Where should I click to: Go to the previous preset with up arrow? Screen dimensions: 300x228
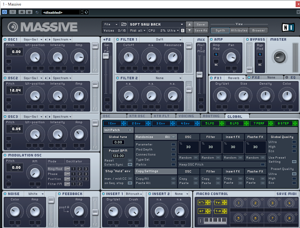click(189, 24)
